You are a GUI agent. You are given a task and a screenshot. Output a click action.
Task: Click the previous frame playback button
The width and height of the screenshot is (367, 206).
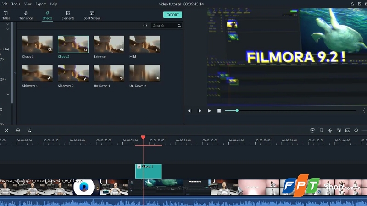point(189,111)
